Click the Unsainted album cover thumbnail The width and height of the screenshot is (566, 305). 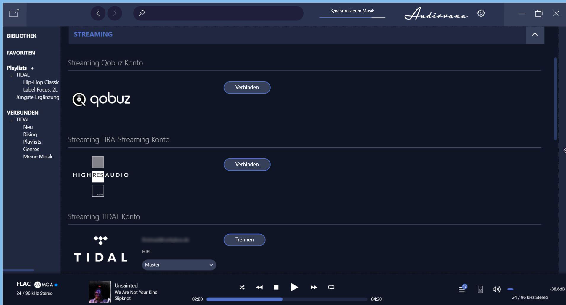[100, 292]
